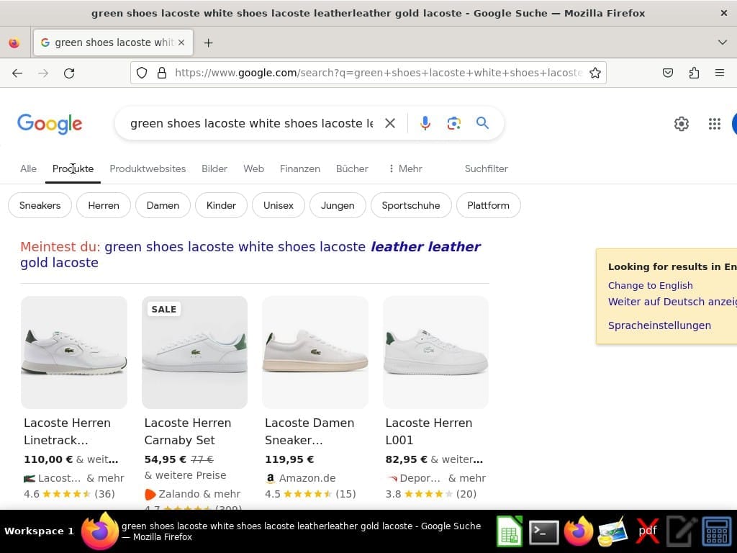Close the Firefox window

(x=724, y=13)
